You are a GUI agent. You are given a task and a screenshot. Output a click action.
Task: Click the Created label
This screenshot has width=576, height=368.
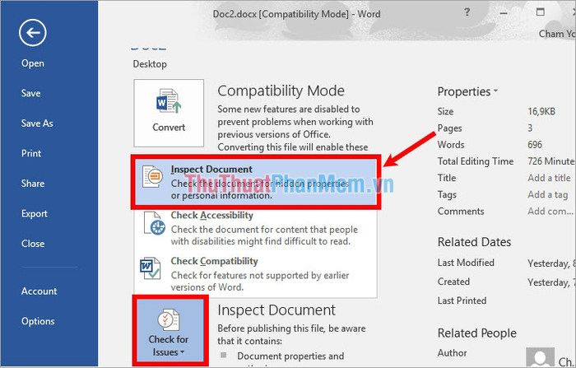click(x=453, y=282)
